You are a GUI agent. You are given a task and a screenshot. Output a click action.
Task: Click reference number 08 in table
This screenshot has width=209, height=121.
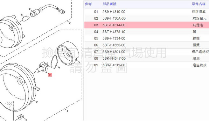[96, 58]
